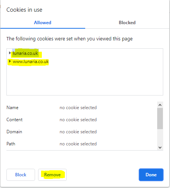The height and width of the screenshot is (188, 170).
Task: Expand the www.lunaria.co.uk disclosure triangle
Action: pyautogui.click(x=10, y=62)
